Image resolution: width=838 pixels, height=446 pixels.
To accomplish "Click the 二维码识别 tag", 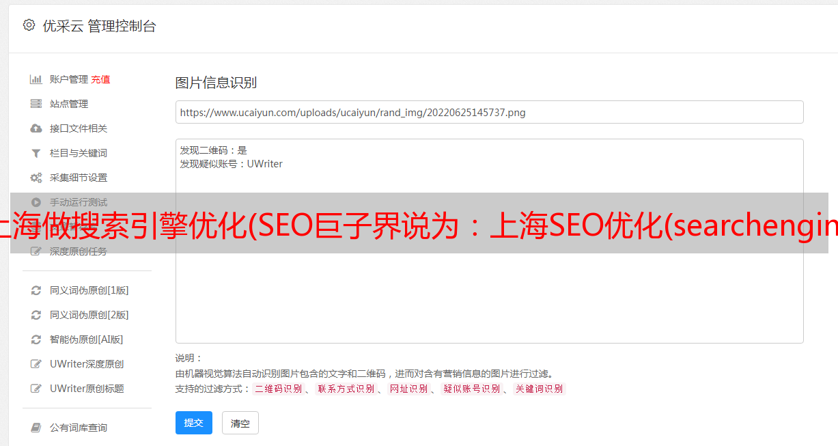I will (x=278, y=389).
